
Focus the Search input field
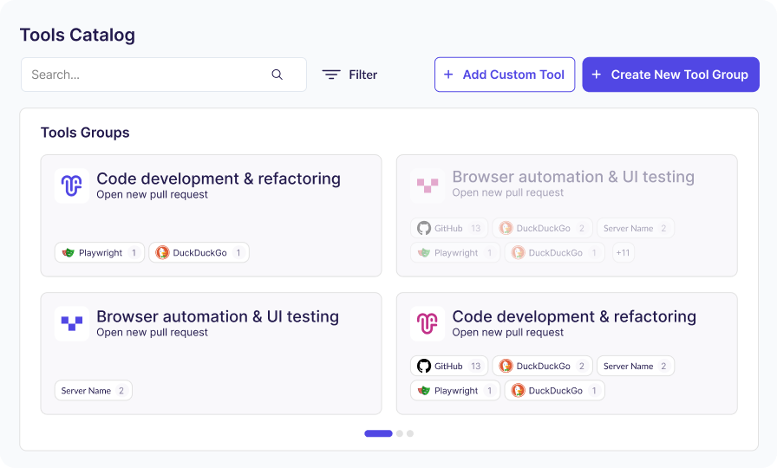pos(164,75)
